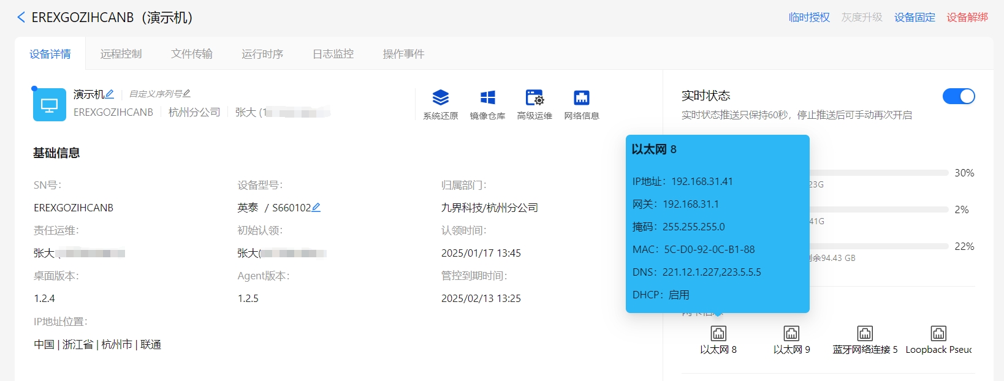Edit the device name 演示机 pencil icon

point(110,94)
